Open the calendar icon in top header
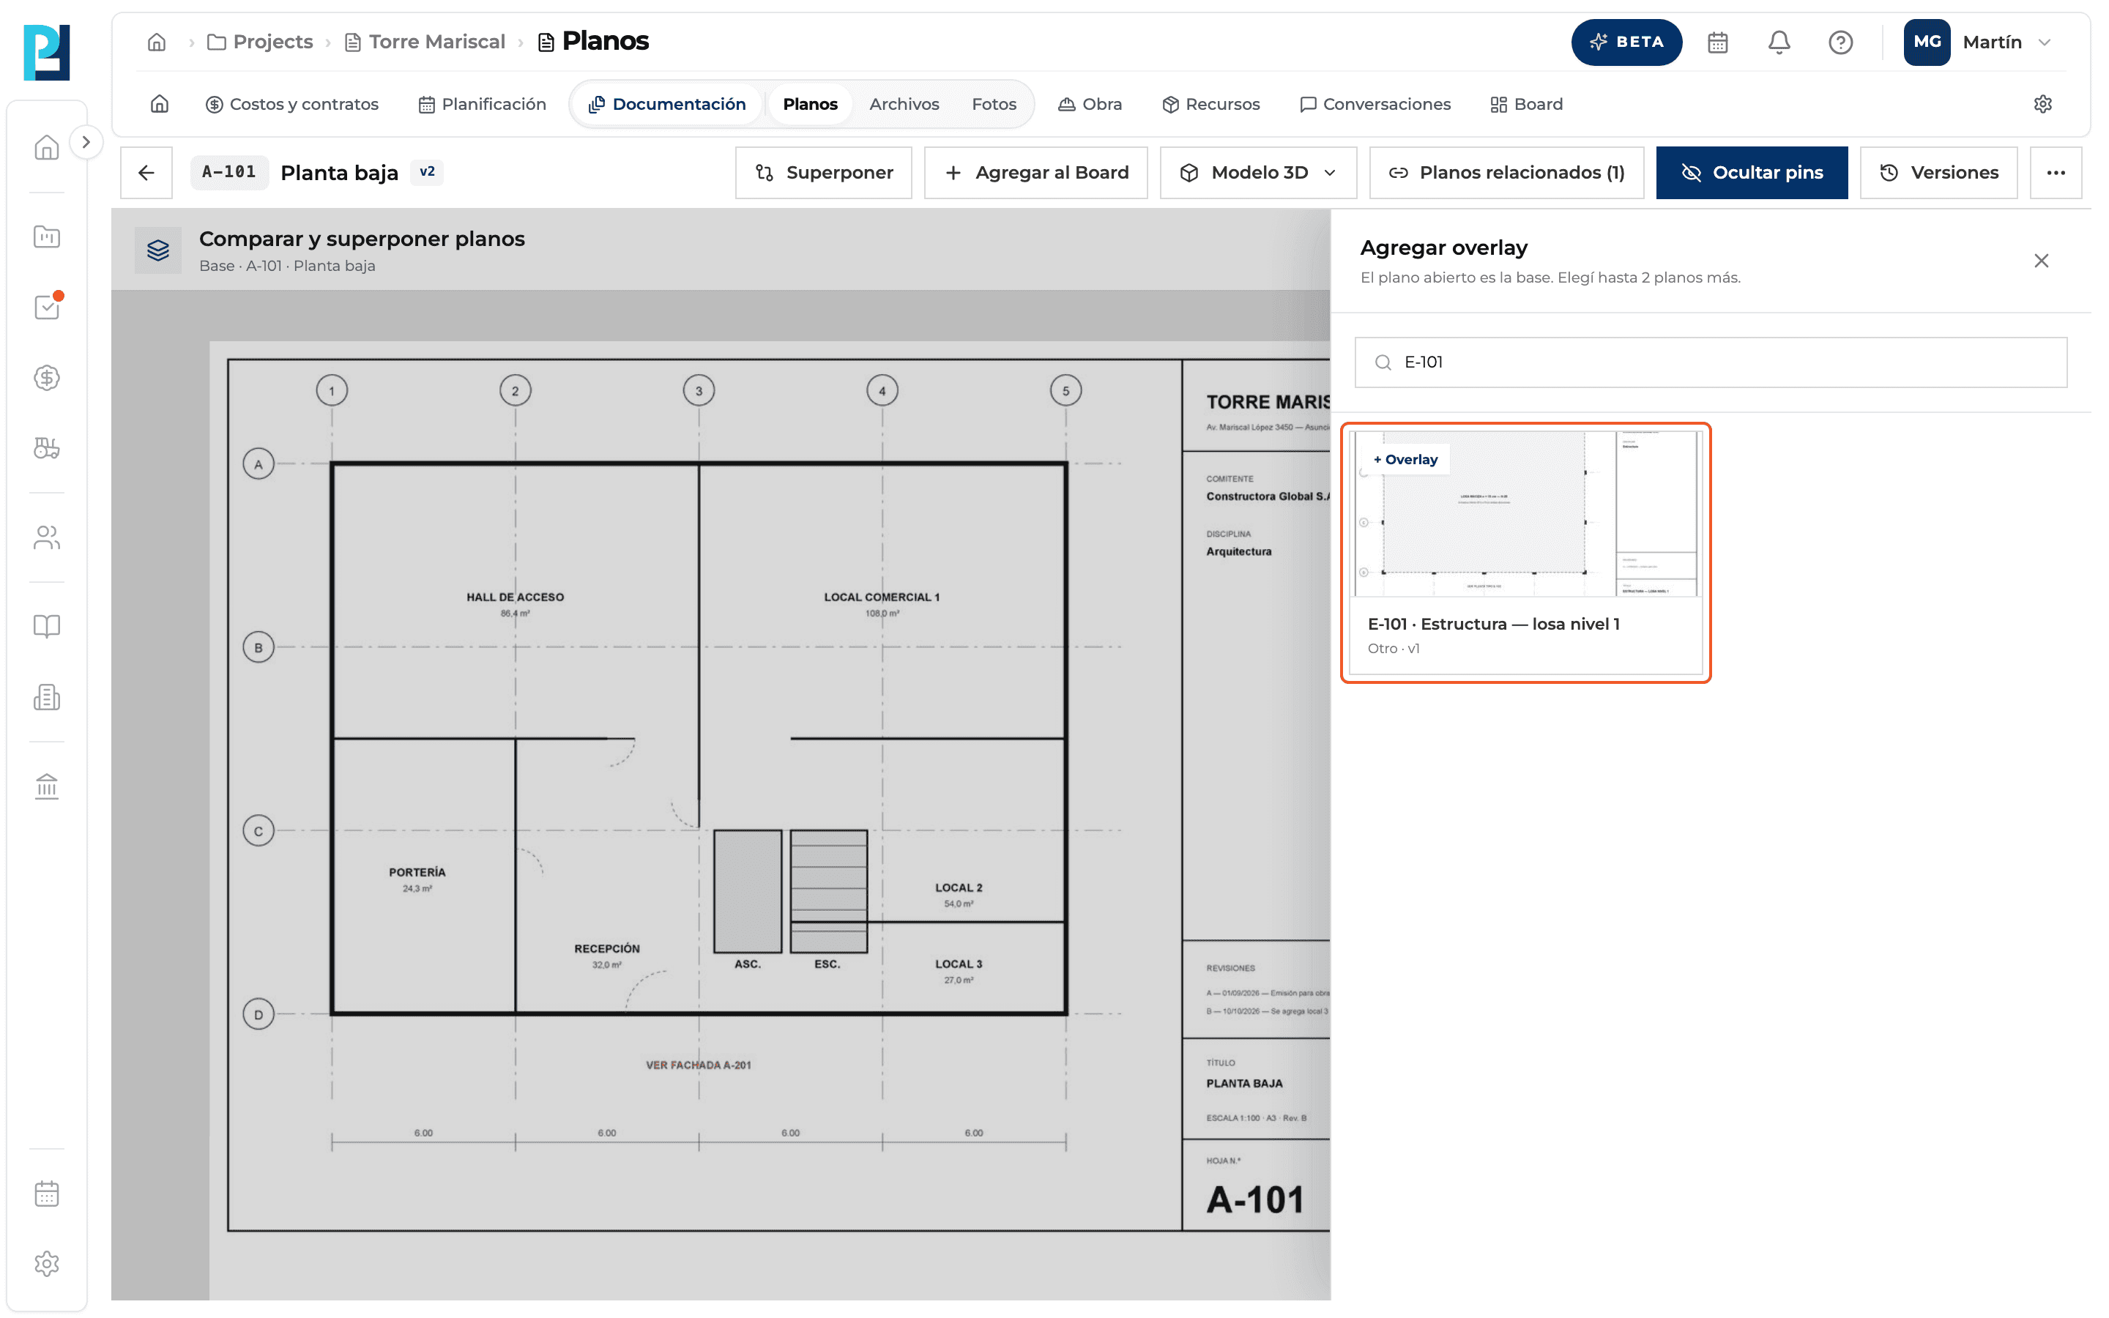The height and width of the screenshot is (1318, 2109). tap(1716, 42)
